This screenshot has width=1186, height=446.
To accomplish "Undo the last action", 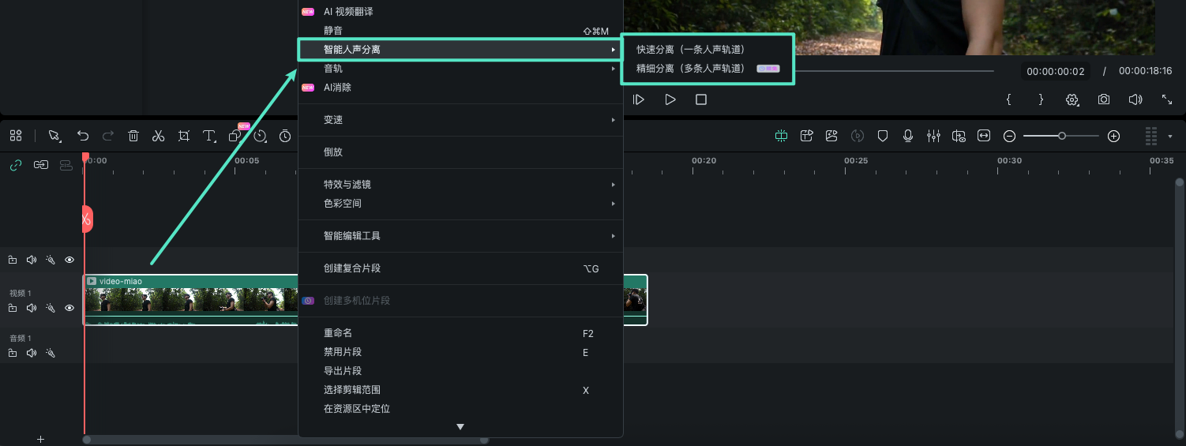I will click(83, 136).
